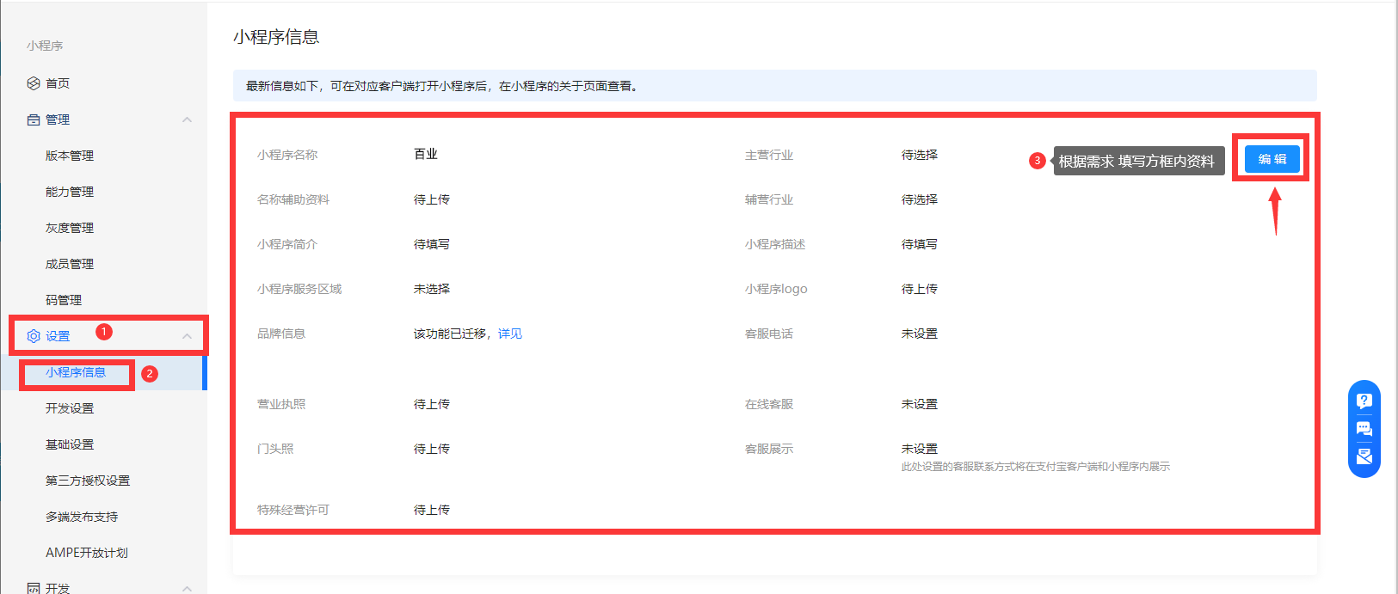Screen dimensions: 1398x594
Task: Collapse the 管理 section chevron
Action: click(x=187, y=119)
